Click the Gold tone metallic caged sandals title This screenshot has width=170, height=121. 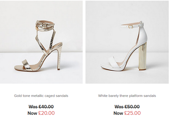[x=41, y=96]
